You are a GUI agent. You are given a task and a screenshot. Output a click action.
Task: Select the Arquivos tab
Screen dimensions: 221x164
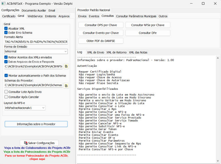click(x=64, y=16)
